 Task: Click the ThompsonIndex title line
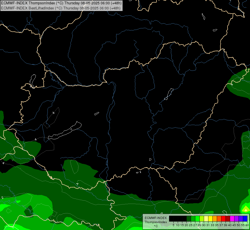point(61,3)
